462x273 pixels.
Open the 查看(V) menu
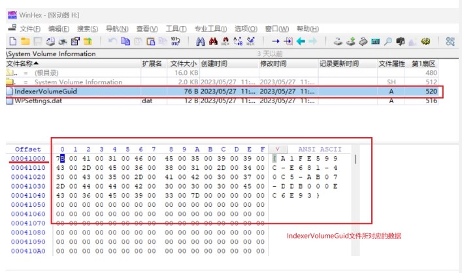coord(147,29)
